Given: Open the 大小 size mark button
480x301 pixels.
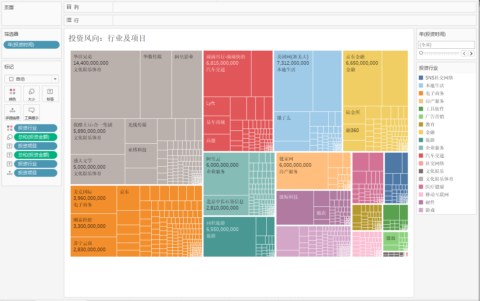Looking at the screenshot, I should pyautogui.click(x=32, y=94).
